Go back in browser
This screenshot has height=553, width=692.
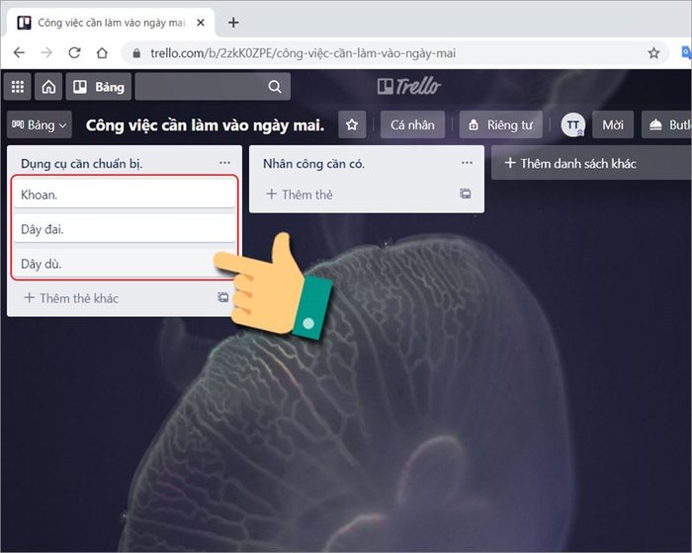click(19, 53)
